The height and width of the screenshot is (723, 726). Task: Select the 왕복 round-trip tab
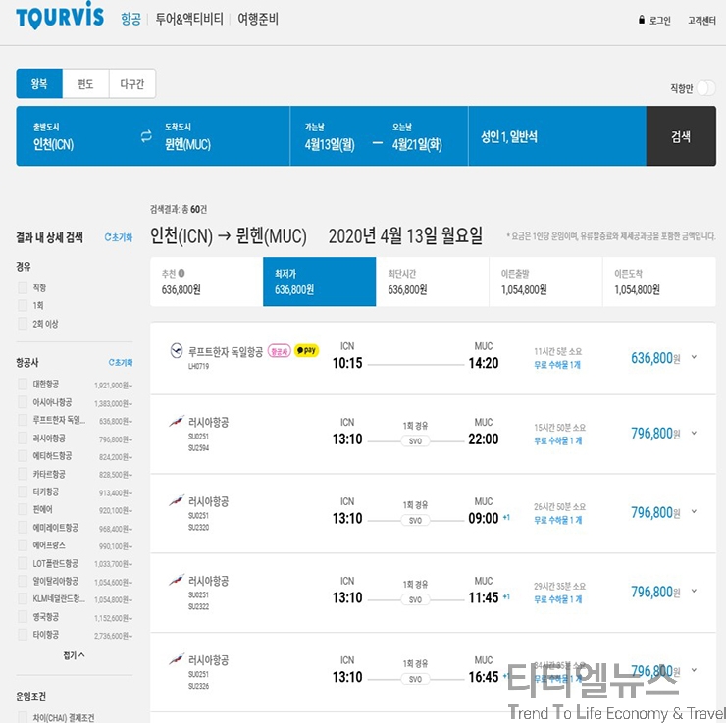[39, 83]
